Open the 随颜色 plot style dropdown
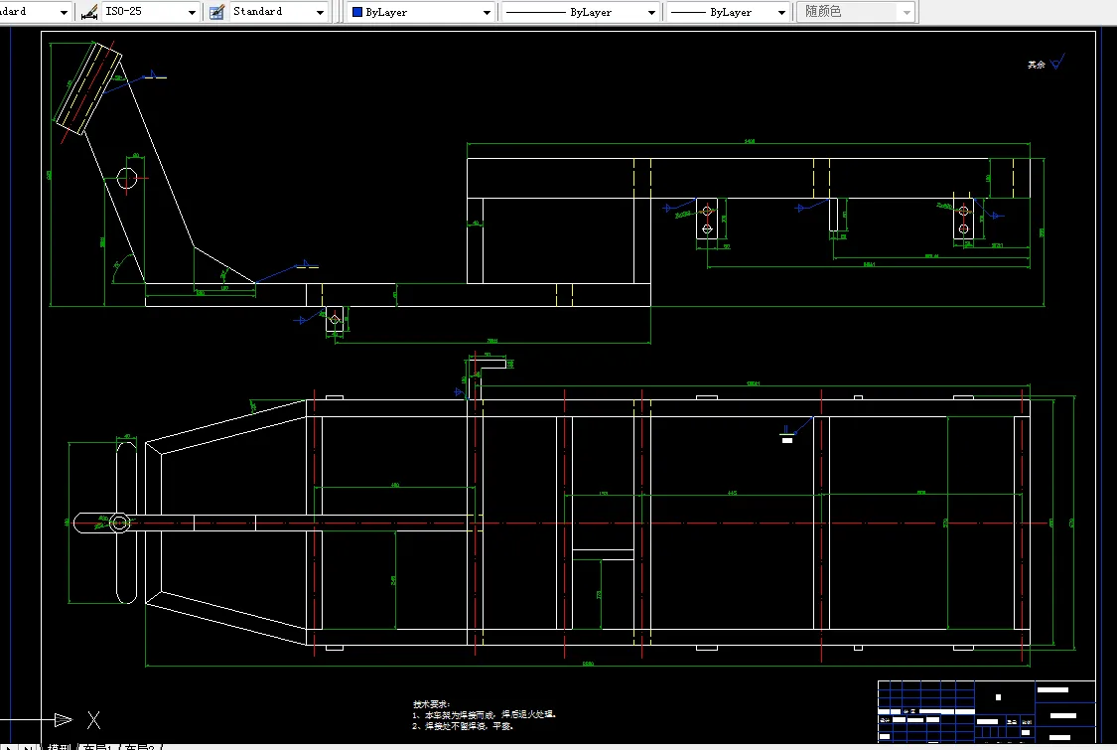 coord(856,12)
